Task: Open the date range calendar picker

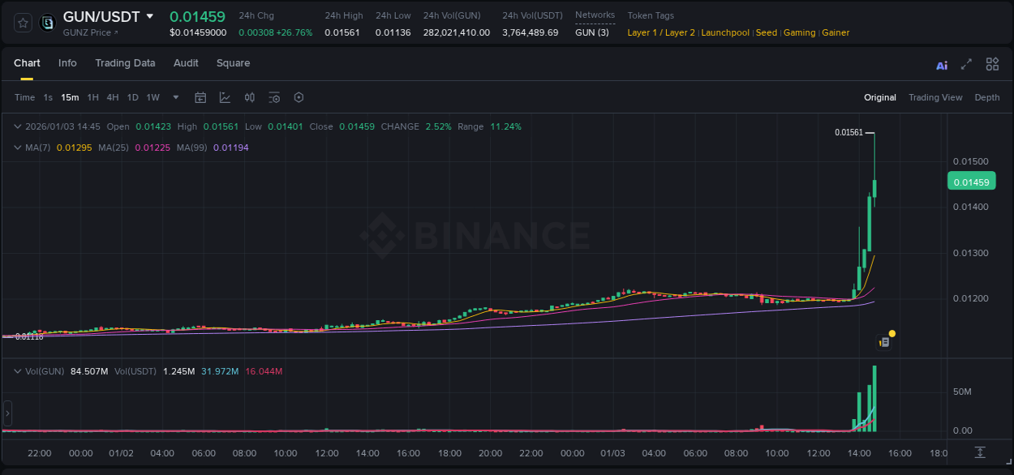Action: [200, 97]
